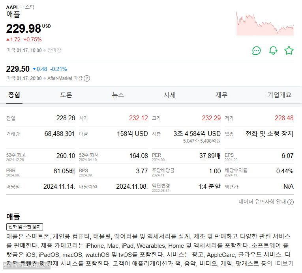Click the 업종 value 전화 및 소형 장치
Viewport: 302px width, 273px height.
point(269,134)
